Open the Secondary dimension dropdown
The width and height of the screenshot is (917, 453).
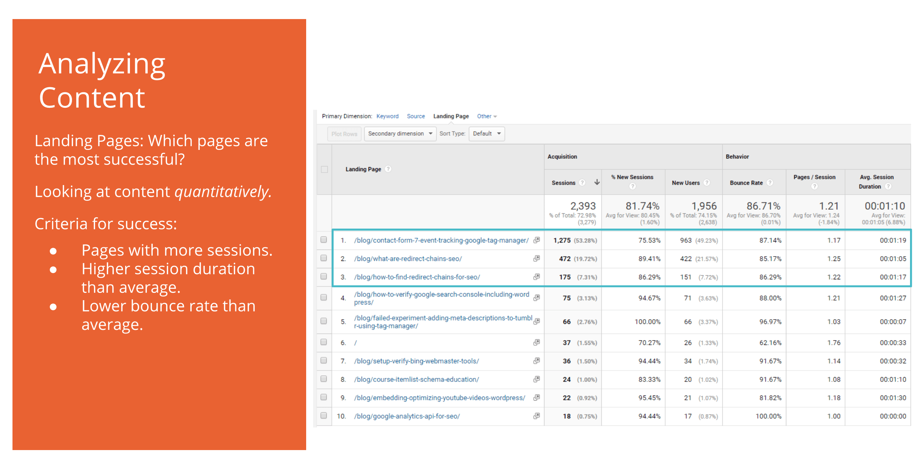point(400,133)
